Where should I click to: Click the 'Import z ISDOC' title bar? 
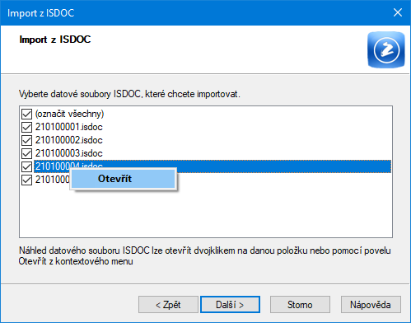(x=192, y=13)
